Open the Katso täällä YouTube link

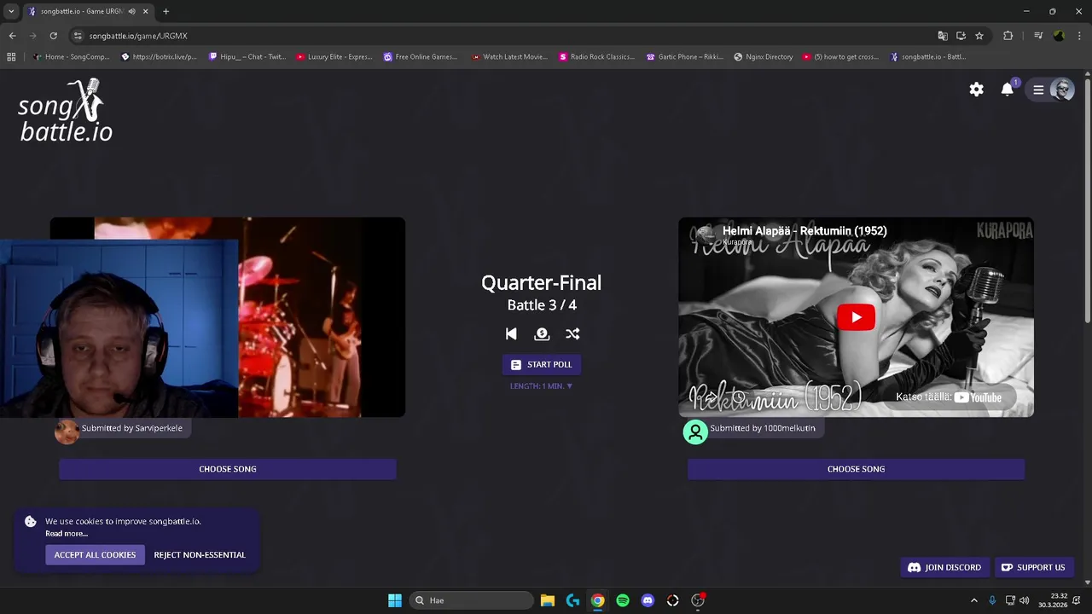pos(949,397)
